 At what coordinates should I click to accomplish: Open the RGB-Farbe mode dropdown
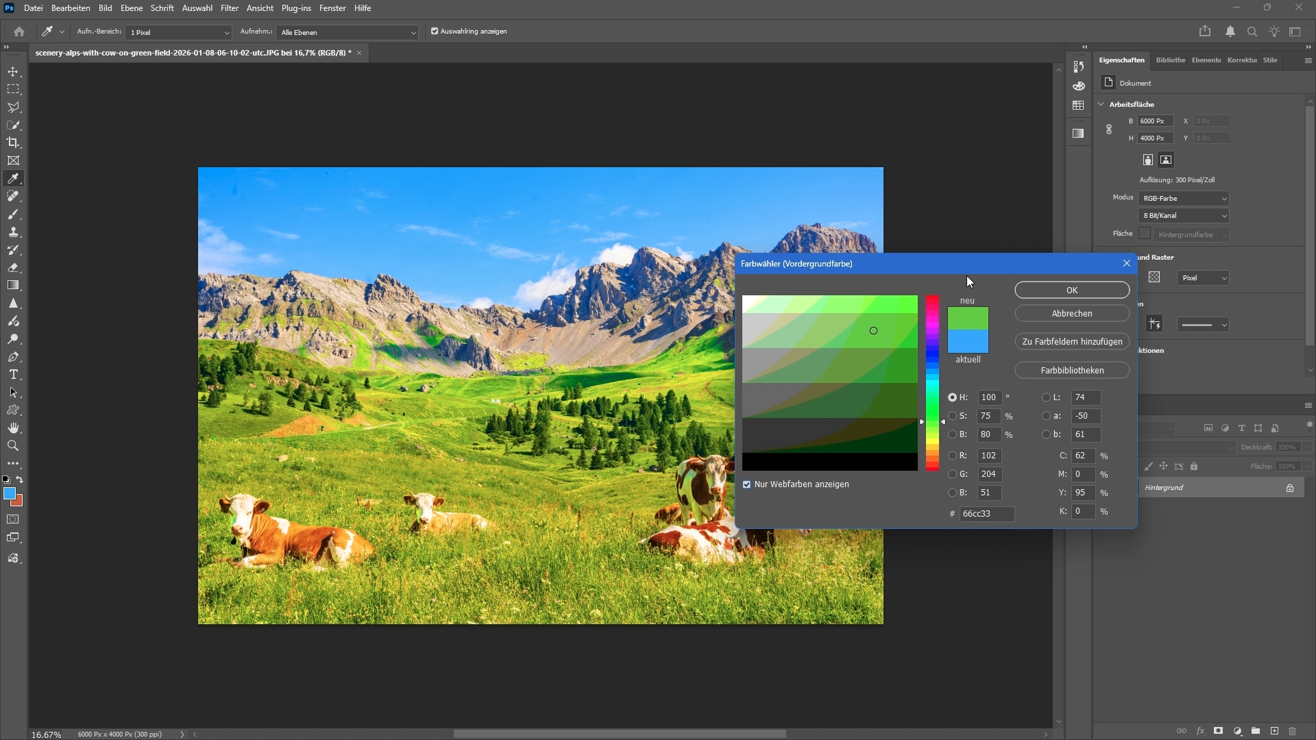pos(1184,199)
